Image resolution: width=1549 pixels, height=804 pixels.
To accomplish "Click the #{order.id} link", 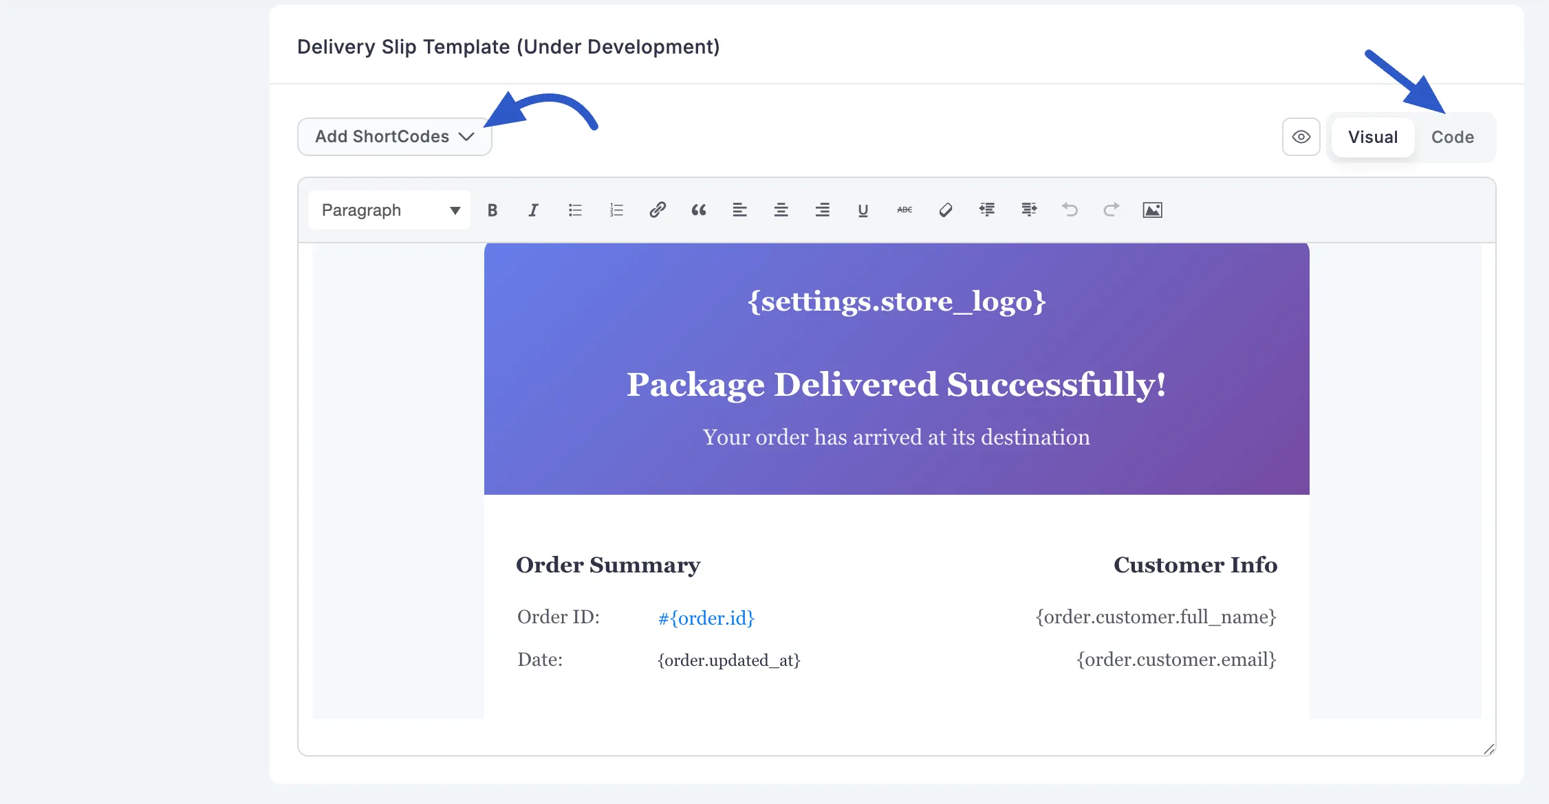I will (706, 618).
